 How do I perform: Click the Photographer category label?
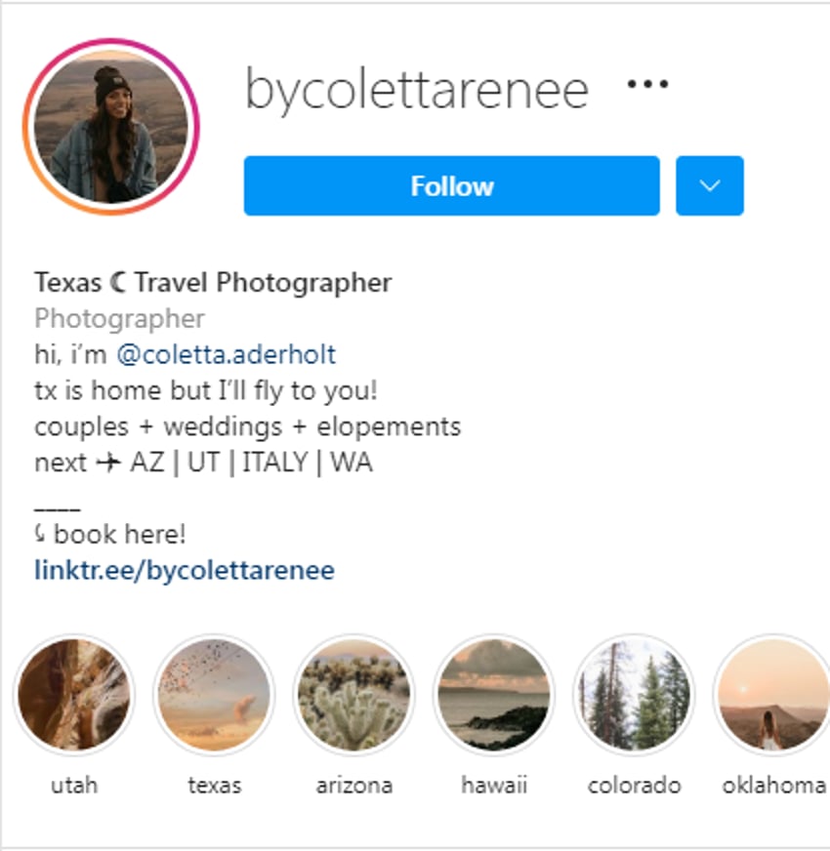[x=119, y=318]
